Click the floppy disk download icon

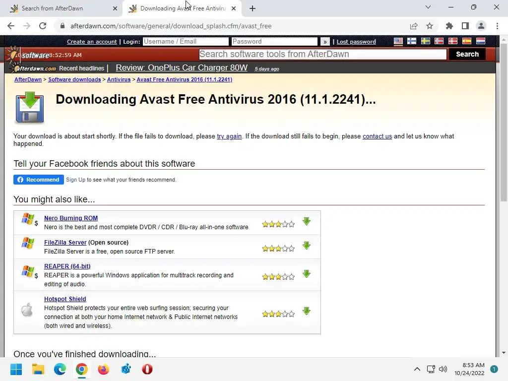(29, 107)
